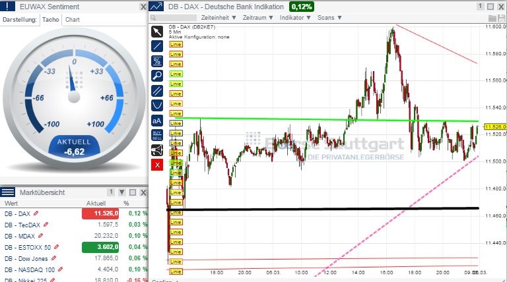Select the aA text annotation tool
The width and height of the screenshot is (507, 282).
(157, 121)
